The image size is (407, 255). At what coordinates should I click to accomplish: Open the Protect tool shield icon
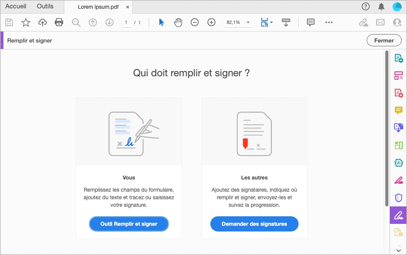coord(398,197)
